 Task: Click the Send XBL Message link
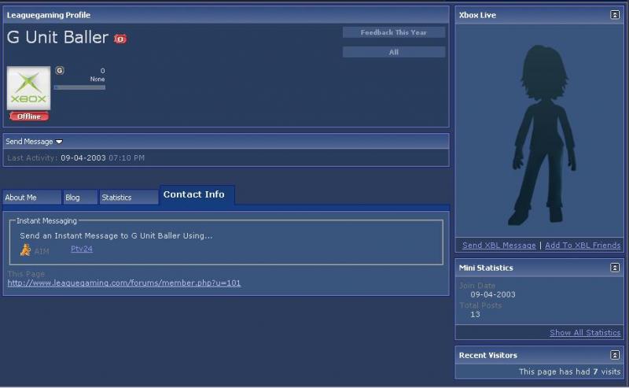click(498, 246)
